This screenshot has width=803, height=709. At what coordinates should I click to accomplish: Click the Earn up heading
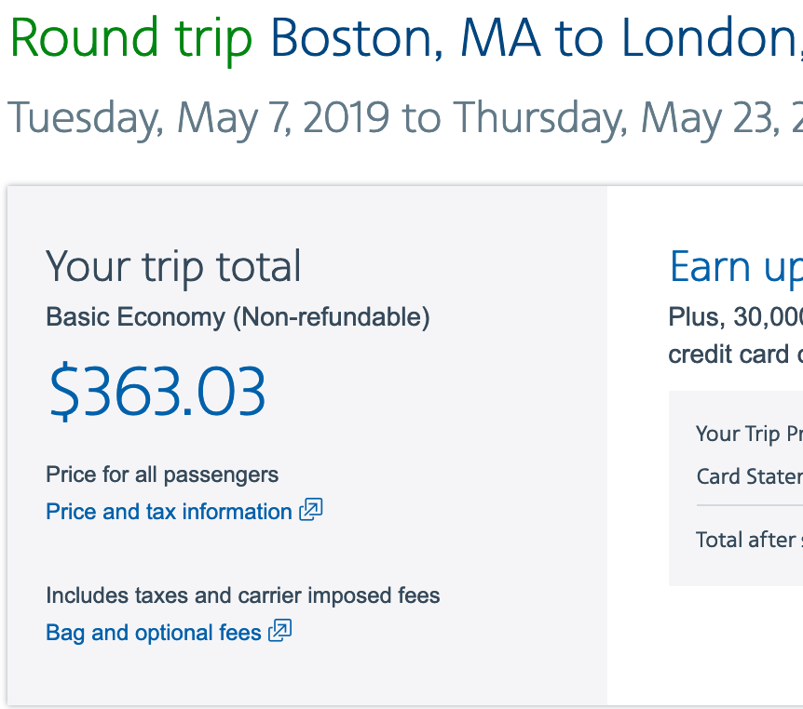tap(735, 268)
